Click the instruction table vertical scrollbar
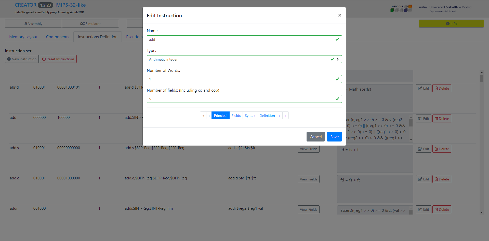 (482, 143)
